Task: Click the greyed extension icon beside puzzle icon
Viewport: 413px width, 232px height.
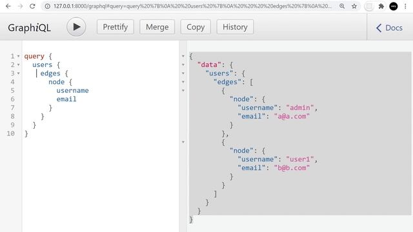Action: pyautogui.click(x=369, y=6)
